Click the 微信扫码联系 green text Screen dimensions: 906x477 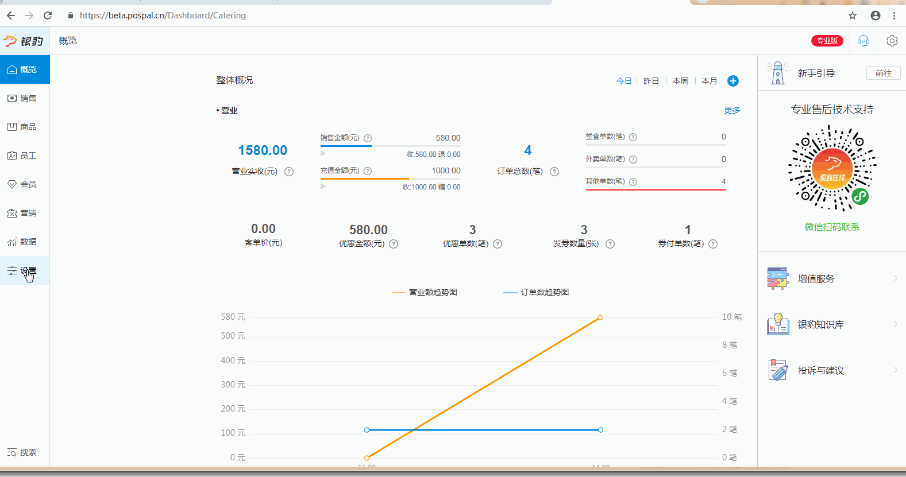coord(832,227)
